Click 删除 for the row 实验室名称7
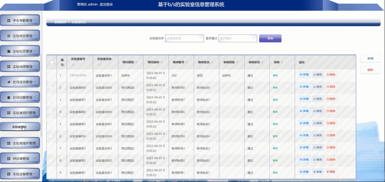Image resolution: width=385 pixels, height=182 pixels. (331, 99)
